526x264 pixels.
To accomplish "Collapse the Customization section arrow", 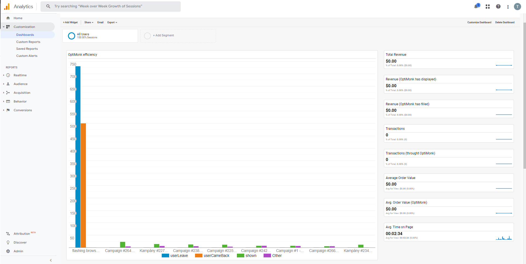I will tap(4, 27).
